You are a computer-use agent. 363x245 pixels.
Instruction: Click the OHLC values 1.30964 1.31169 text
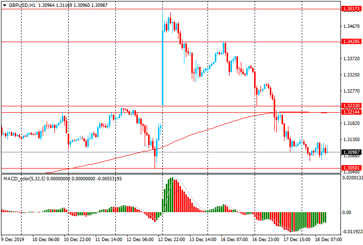coord(55,5)
